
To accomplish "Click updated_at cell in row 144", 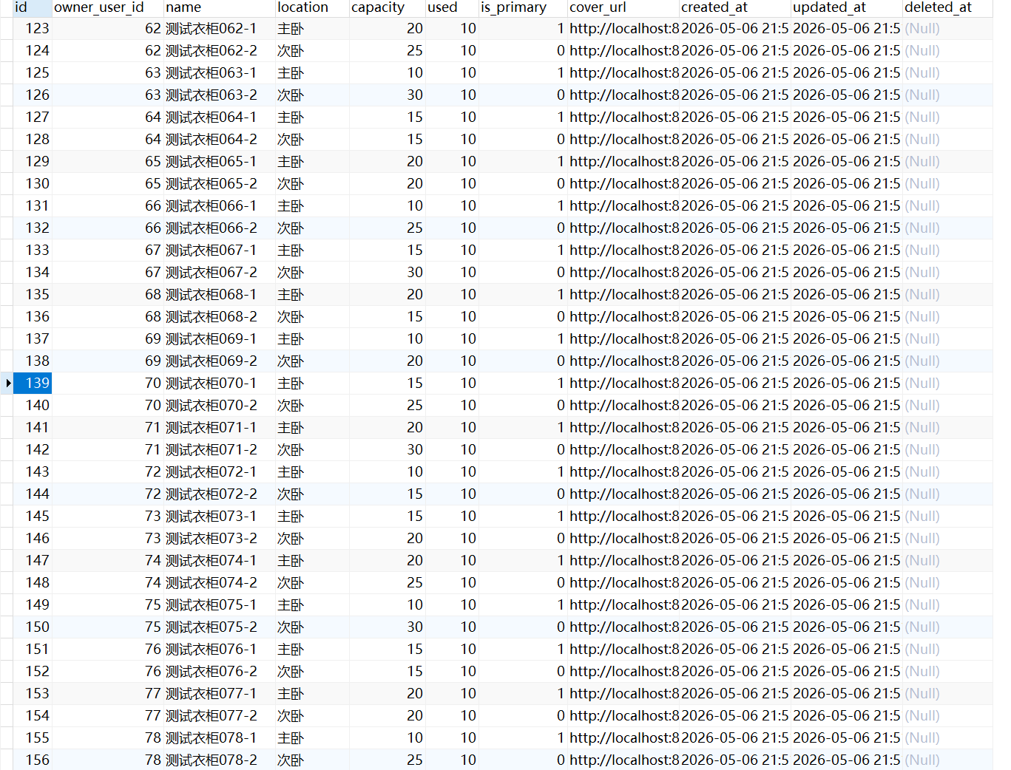I will coord(847,494).
